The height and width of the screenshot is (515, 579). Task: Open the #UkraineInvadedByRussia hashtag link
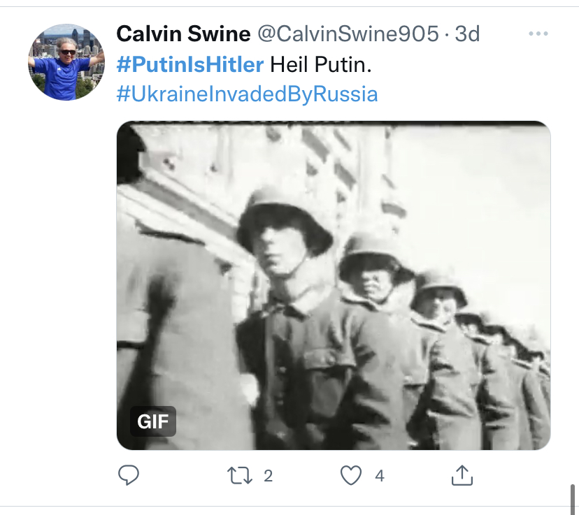click(247, 94)
